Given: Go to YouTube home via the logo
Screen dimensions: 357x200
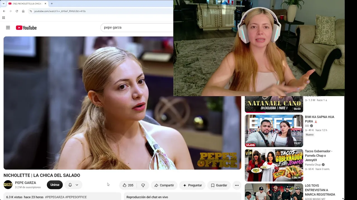Looking at the screenshot, I should coord(26,28).
